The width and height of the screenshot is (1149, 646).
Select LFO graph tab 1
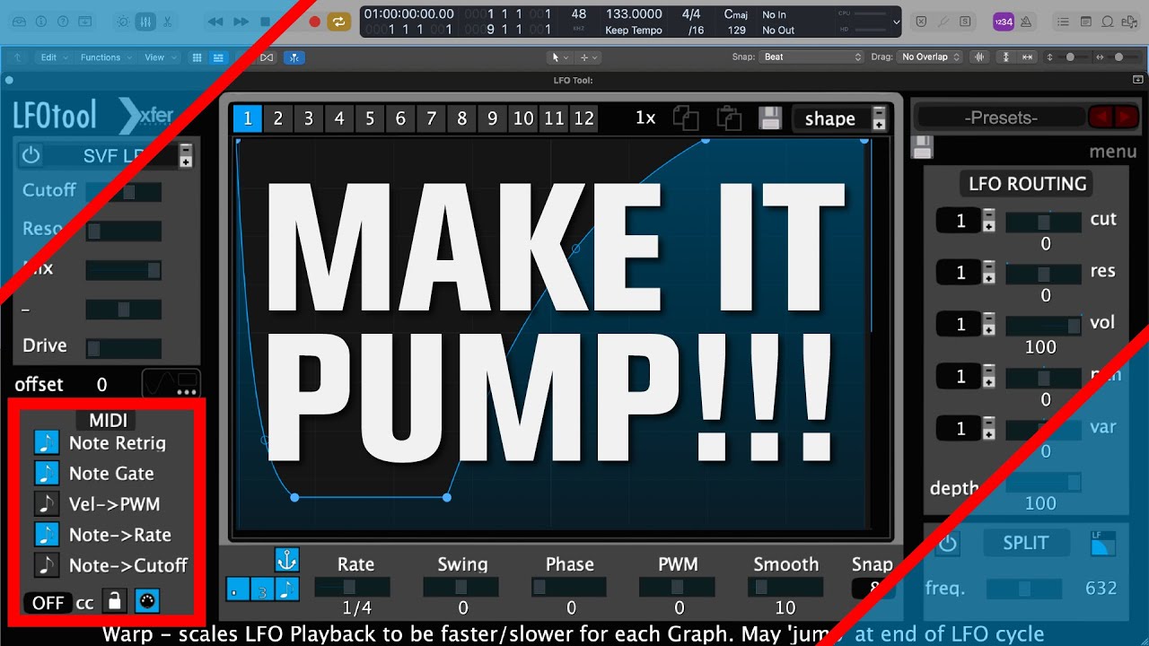[247, 118]
